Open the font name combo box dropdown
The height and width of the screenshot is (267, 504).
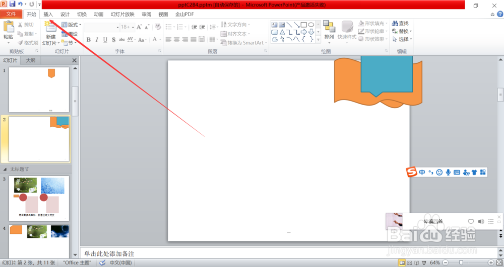coord(117,27)
